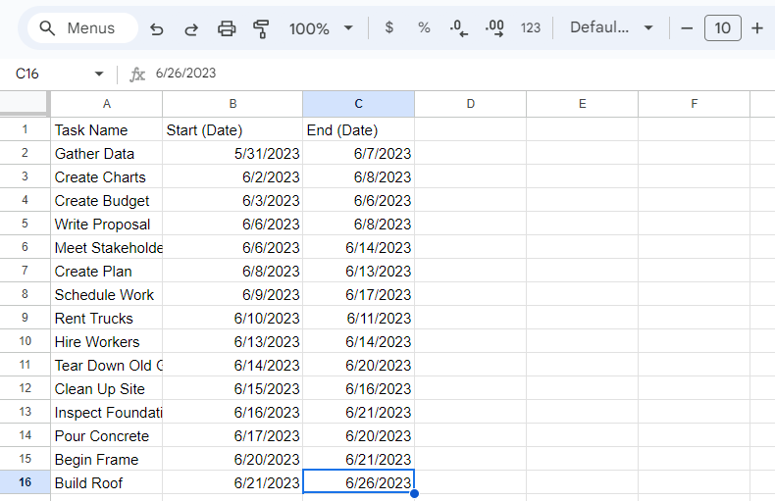
Task: Click start date 6/21/2023 in Build Roof row
Action: click(232, 482)
